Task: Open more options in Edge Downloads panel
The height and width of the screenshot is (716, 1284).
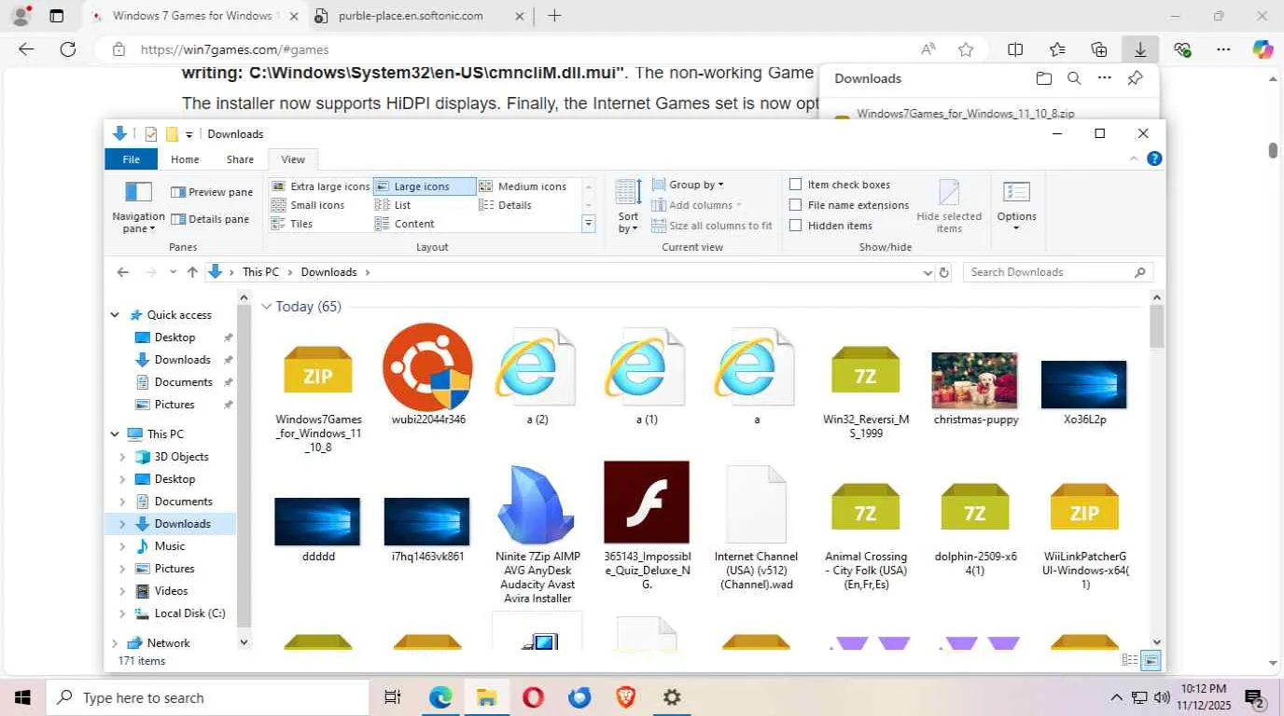Action: pos(1105,78)
